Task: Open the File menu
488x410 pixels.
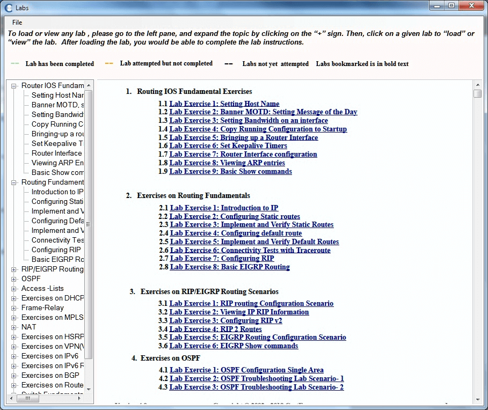Action: point(17,23)
